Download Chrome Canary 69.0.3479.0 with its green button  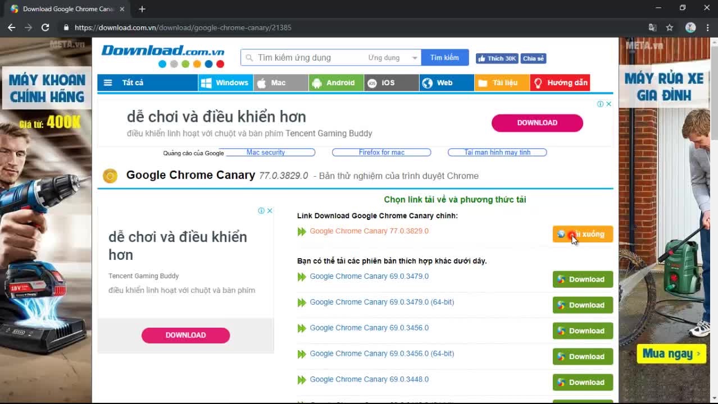tap(583, 279)
